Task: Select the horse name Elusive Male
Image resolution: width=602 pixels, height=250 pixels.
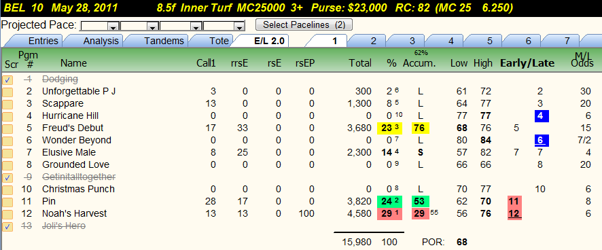Action: [x=69, y=152]
